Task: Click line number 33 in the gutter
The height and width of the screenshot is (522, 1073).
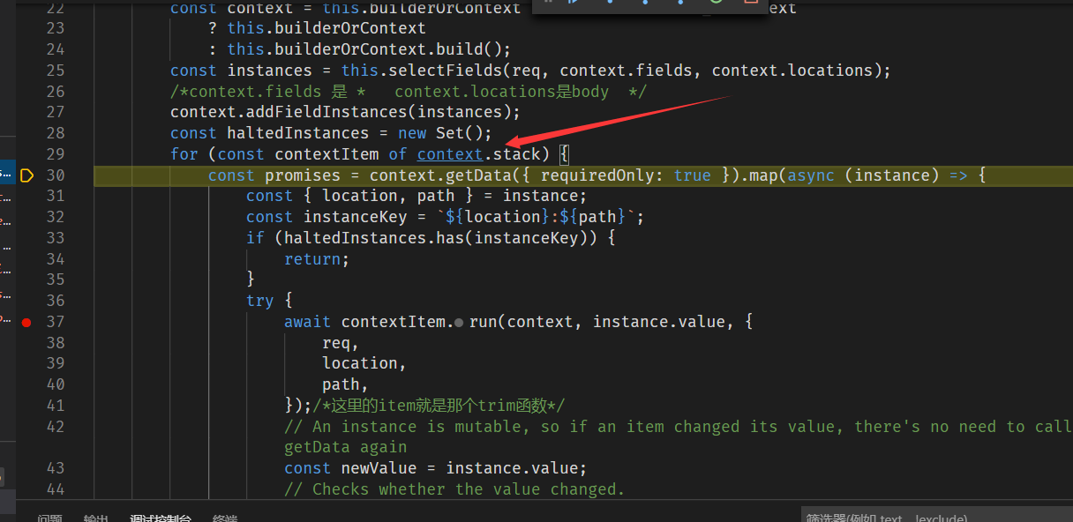Action: point(55,238)
